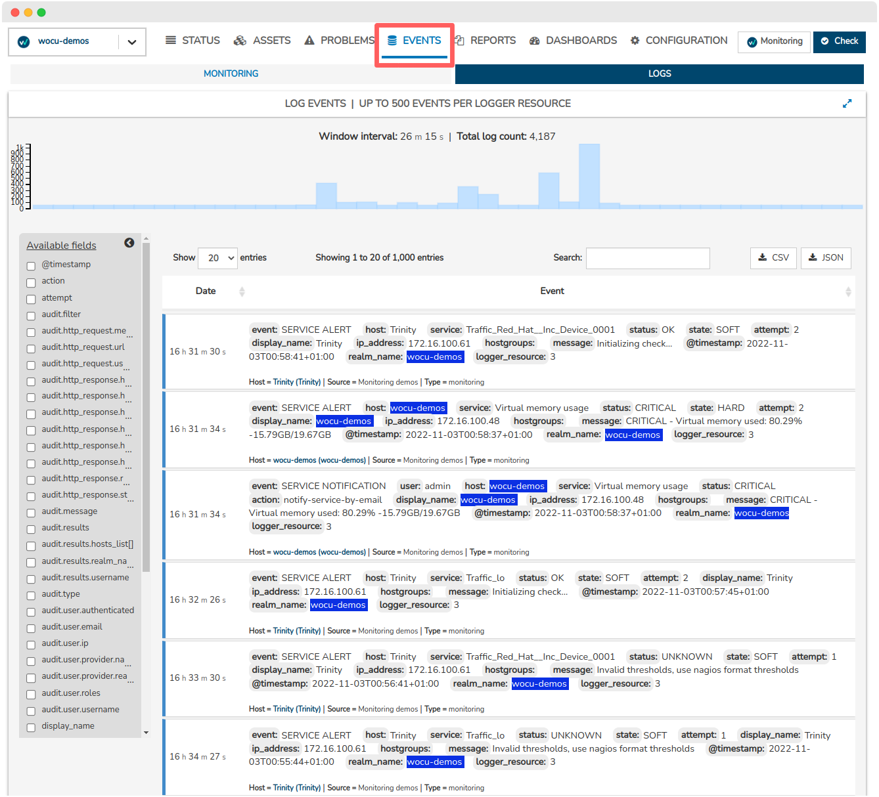The height and width of the screenshot is (797, 879).
Task: Expand log events panel to fullscreen
Action: (x=847, y=103)
